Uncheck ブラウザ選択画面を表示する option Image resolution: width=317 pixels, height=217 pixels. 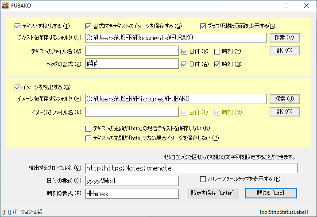click(204, 26)
